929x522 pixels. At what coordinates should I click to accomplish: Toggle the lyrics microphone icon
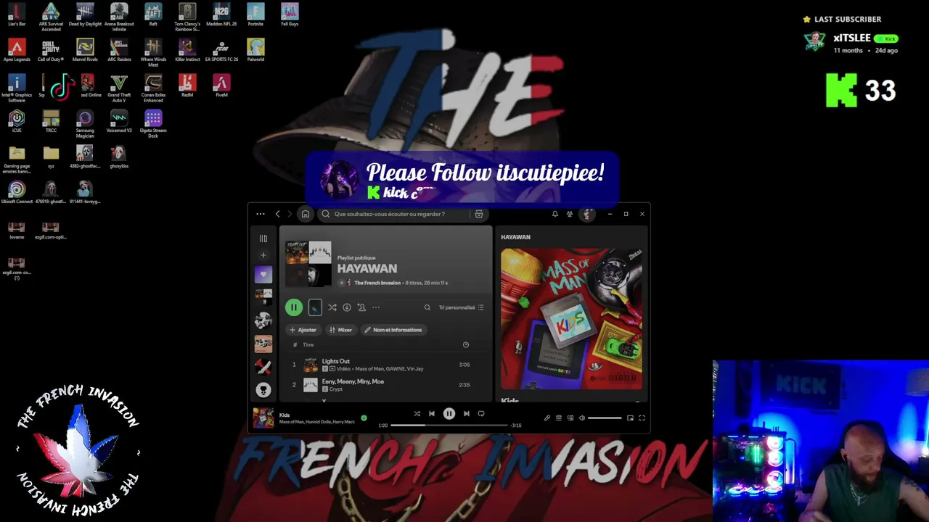coord(547,418)
